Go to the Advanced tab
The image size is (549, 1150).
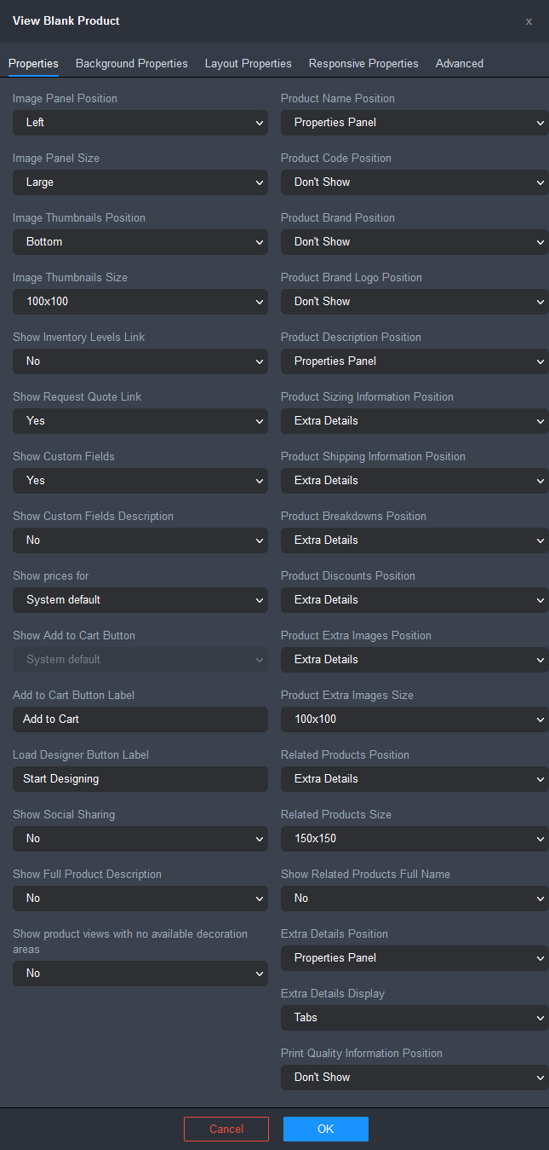point(460,63)
